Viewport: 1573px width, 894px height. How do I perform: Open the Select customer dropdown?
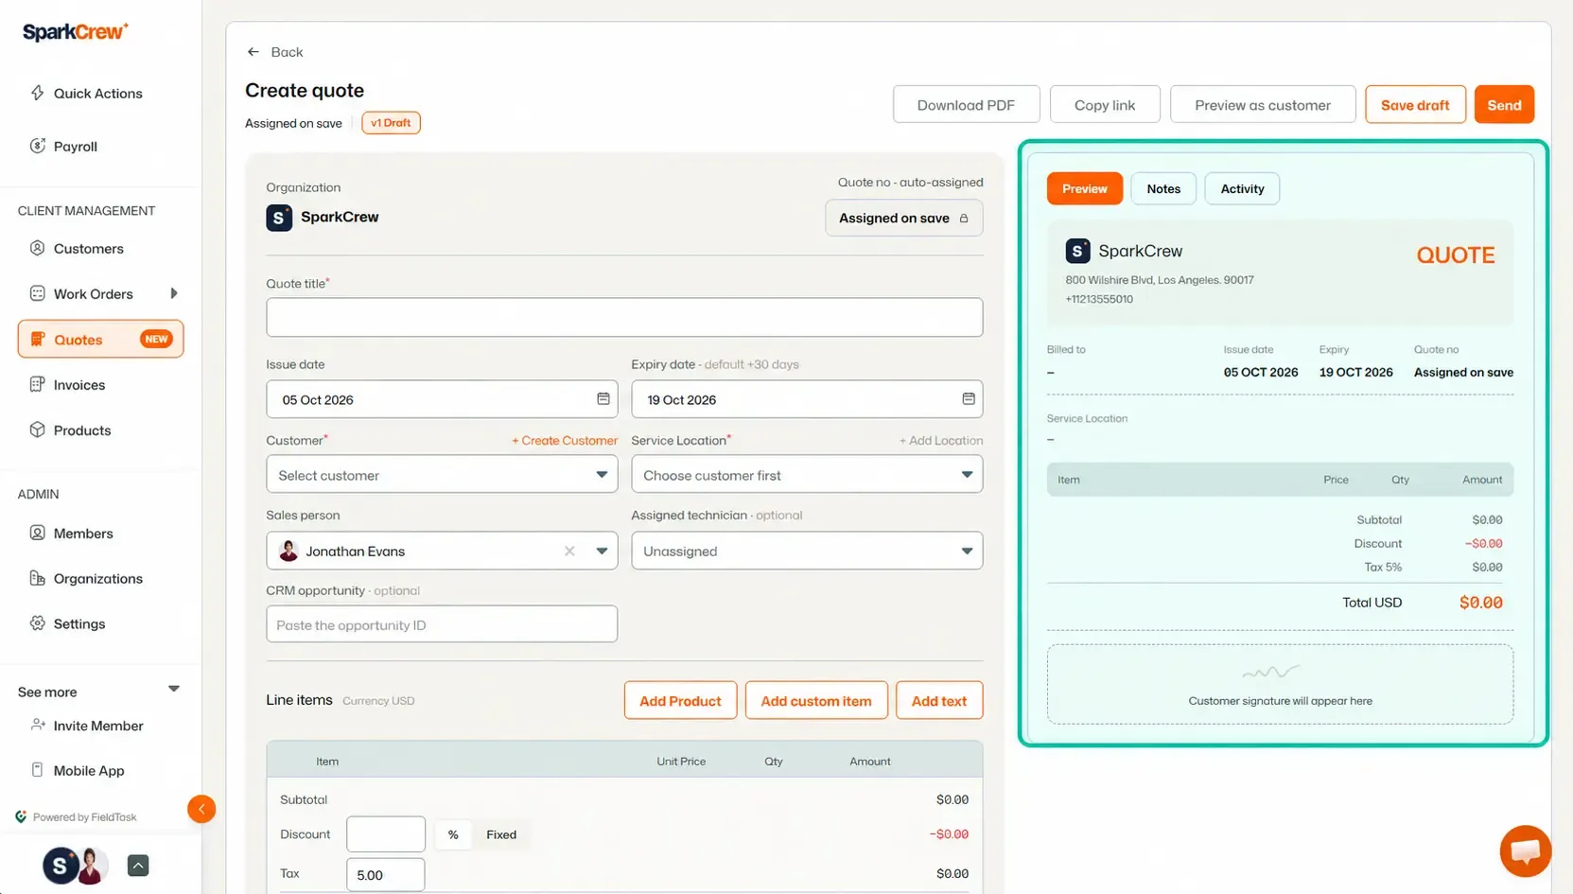click(442, 475)
